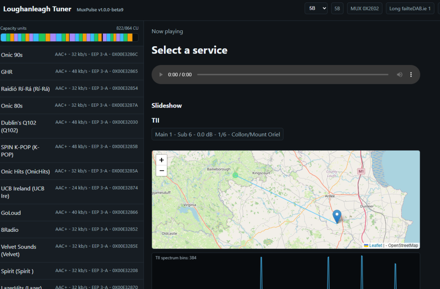The image size is (440, 289).
Task: Click the Long failteDAB.ie 1 label
Action: click(410, 9)
